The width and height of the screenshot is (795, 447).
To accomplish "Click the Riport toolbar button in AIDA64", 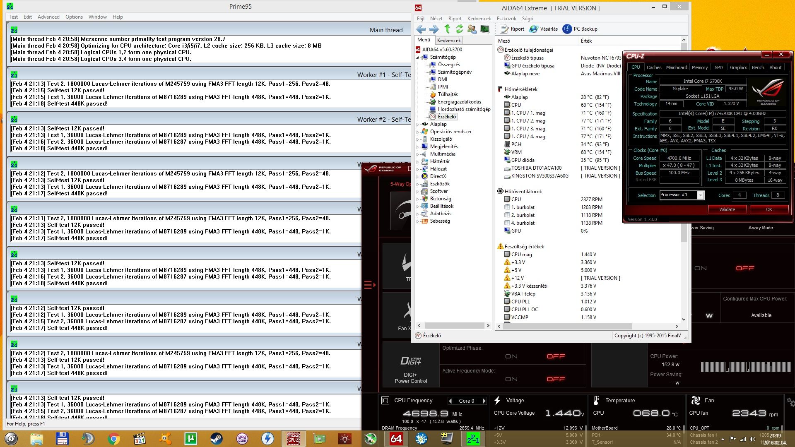I will 512,29.
